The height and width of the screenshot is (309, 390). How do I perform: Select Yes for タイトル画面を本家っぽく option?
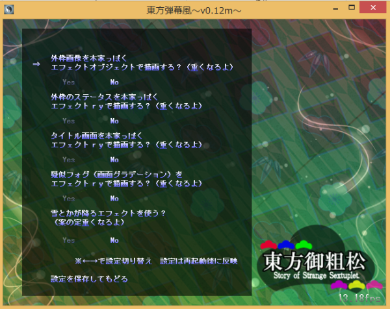point(69,160)
